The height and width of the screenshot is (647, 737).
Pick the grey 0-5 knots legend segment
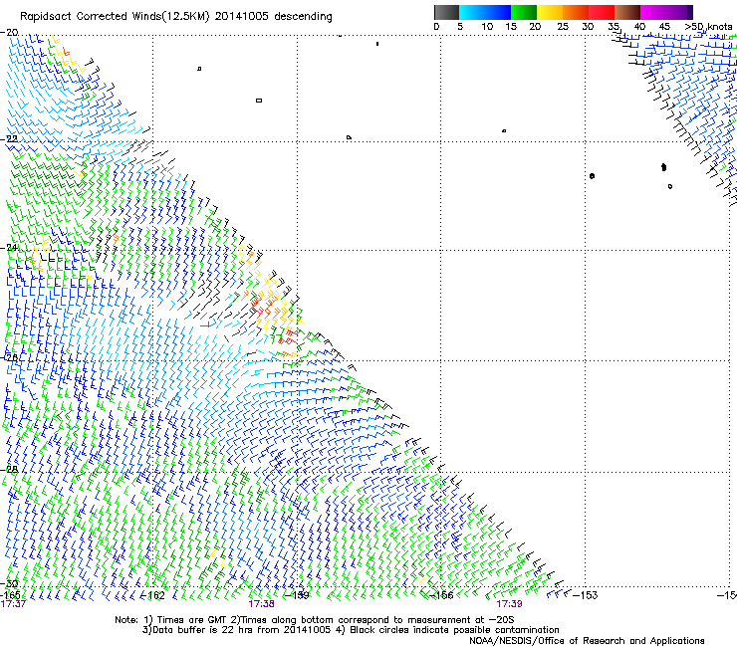click(446, 12)
